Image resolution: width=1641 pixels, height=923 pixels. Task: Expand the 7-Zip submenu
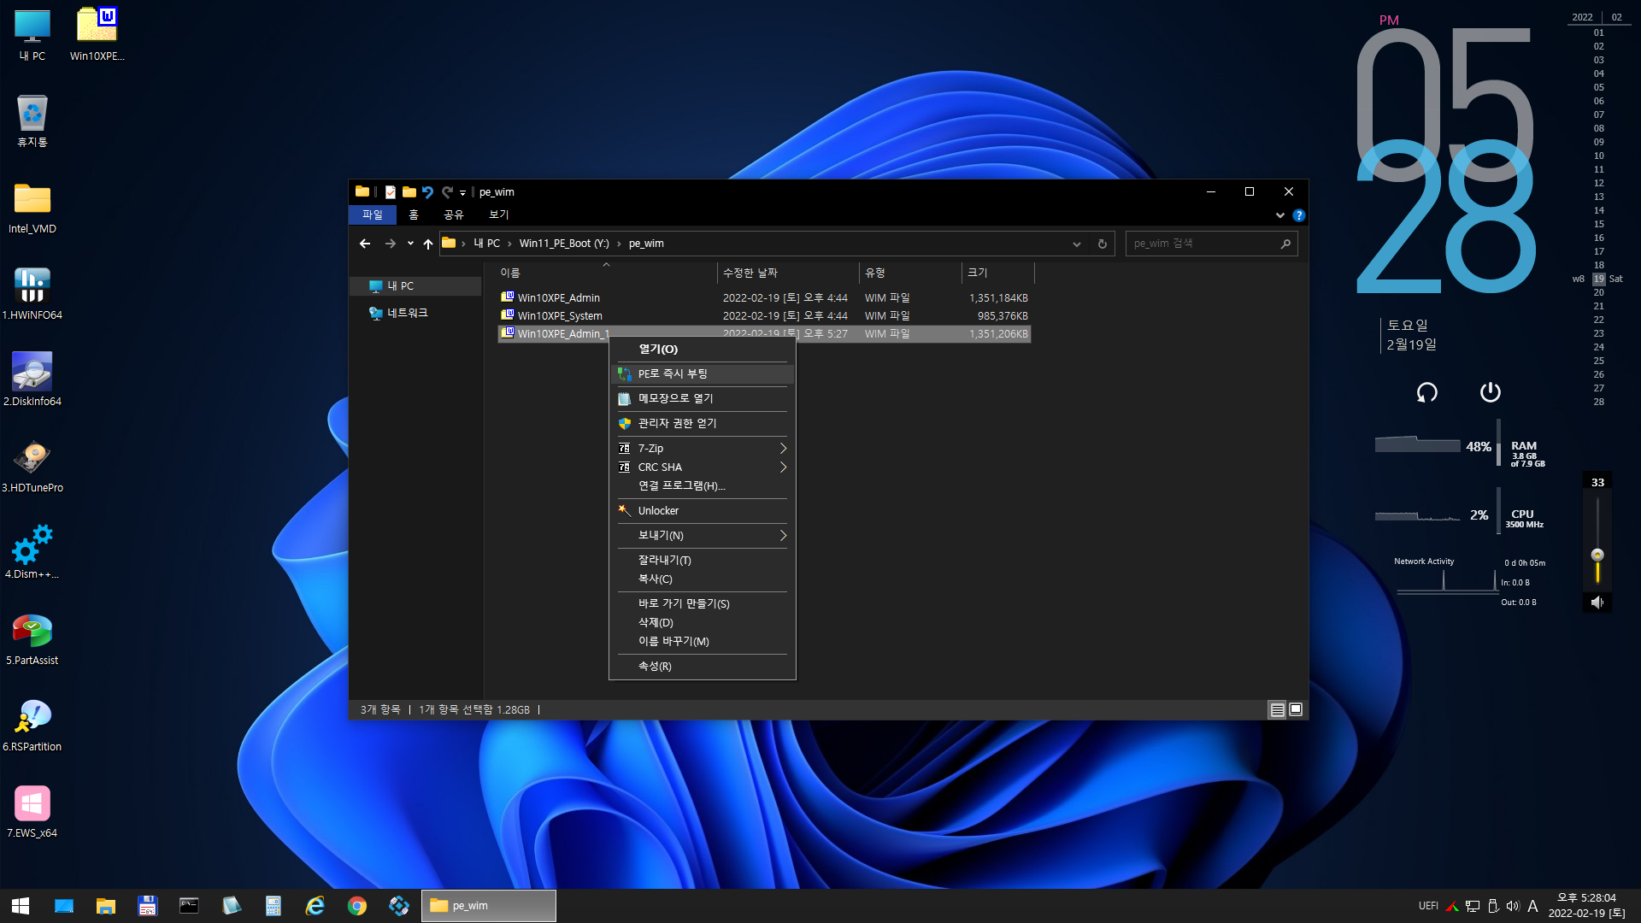point(702,449)
